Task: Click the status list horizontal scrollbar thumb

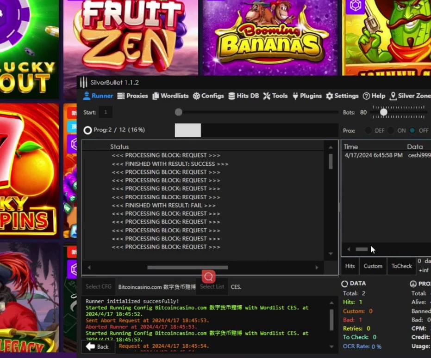Action: click(187, 267)
